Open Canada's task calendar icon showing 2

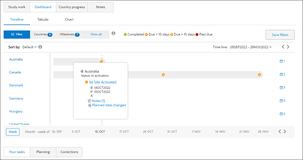coord(282,74)
